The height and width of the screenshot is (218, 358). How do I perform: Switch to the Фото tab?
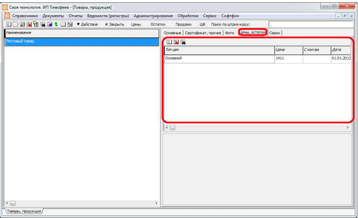(x=230, y=33)
